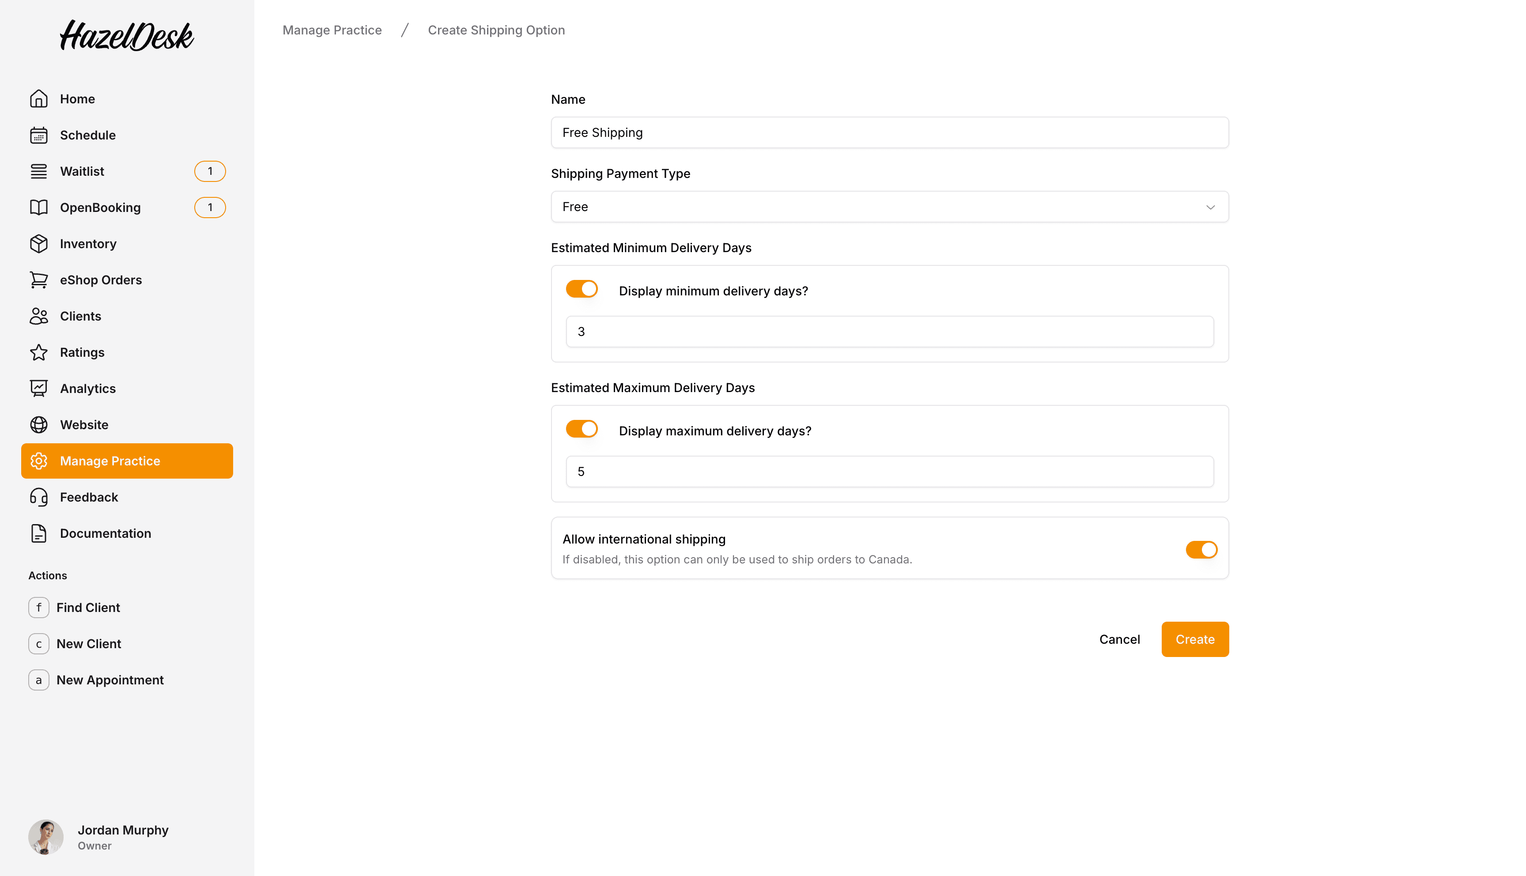Open the Schedule calendar icon
This screenshot has height=876, width=1526.
pos(38,135)
